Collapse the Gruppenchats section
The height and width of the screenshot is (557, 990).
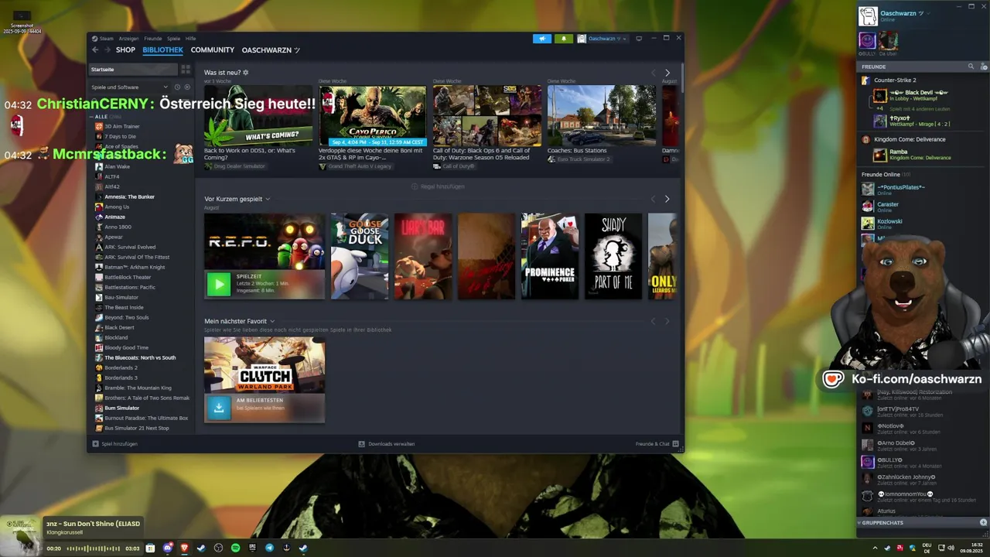pos(859,523)
